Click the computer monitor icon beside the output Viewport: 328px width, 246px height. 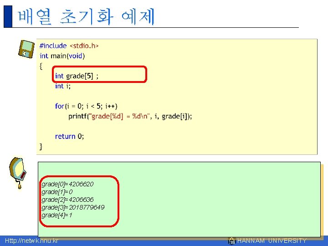(x=18, y=173)
